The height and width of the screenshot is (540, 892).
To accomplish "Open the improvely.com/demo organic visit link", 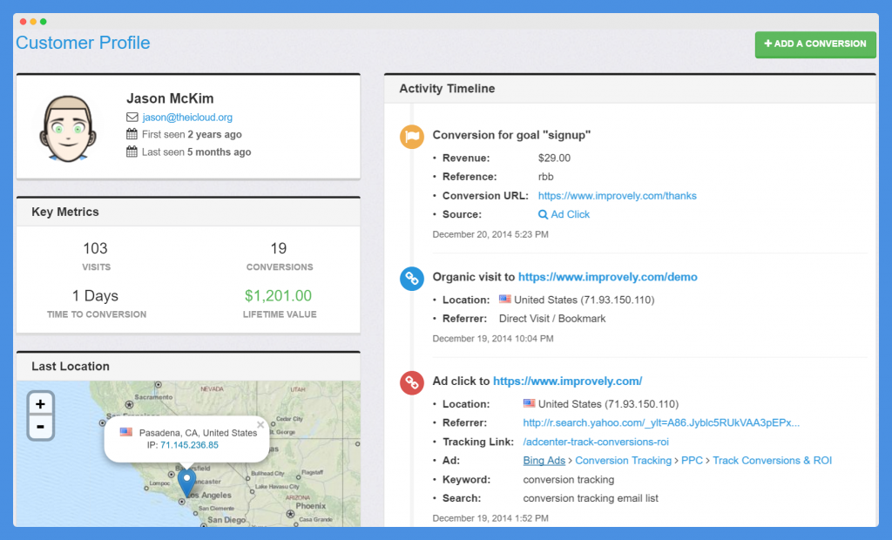I will click(607, 277).
